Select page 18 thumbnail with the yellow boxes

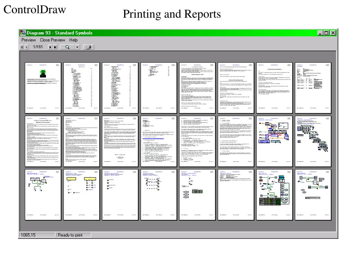(81, 195)
